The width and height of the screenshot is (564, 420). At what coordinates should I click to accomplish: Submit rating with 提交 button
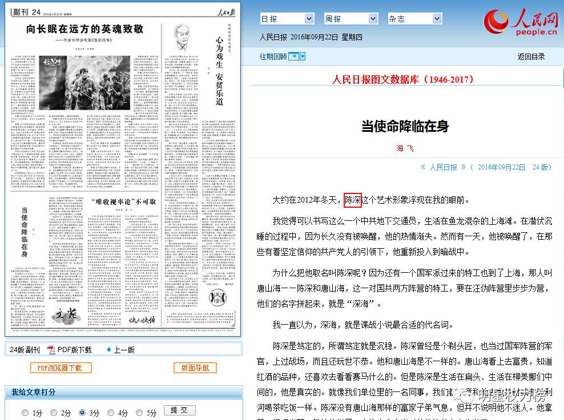[x=179, y=410]
